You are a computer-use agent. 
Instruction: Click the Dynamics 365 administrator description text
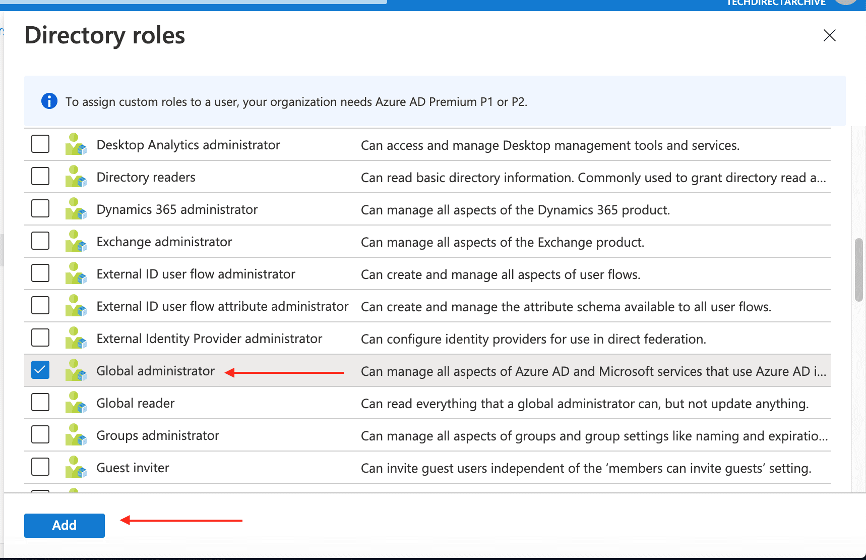click(x=515, y=210)
